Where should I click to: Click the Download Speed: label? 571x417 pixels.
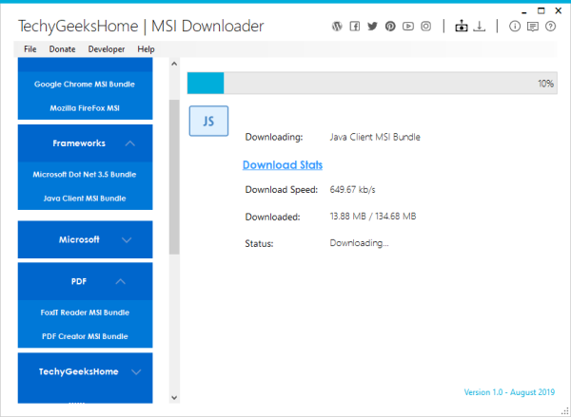click(281, 190)
